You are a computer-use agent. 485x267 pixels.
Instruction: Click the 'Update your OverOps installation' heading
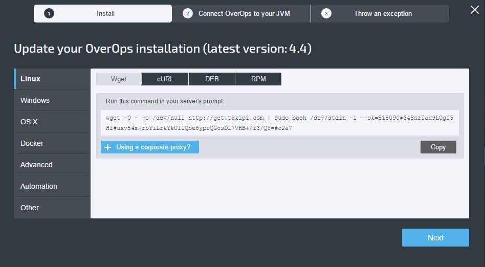pyautogui.click(x=163, y=49)
